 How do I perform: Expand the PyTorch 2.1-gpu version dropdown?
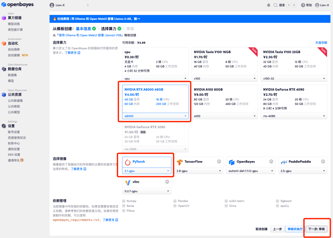coord(146,171)
